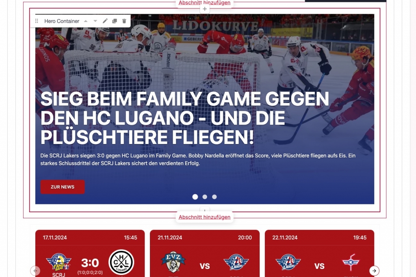Image resolution: width=416 pixels, height=277 pixels.
Task: Select second slider pagination dot
Action: click(205, 197)
